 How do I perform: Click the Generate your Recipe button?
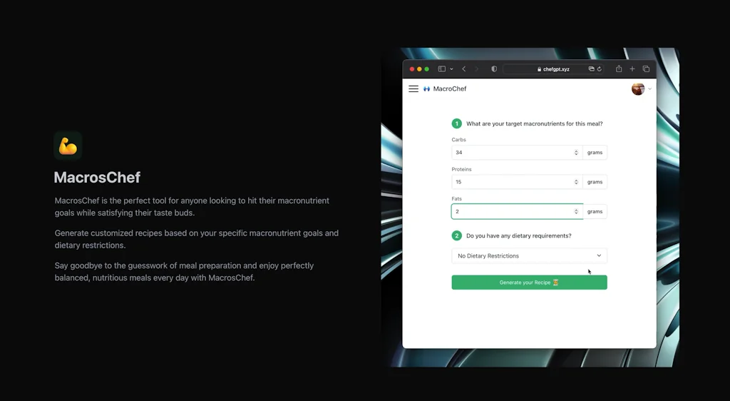click(x=530, y=283)
